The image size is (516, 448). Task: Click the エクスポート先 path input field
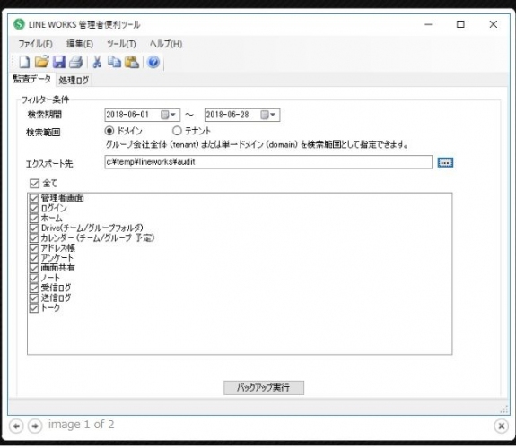tap(268, 162)
